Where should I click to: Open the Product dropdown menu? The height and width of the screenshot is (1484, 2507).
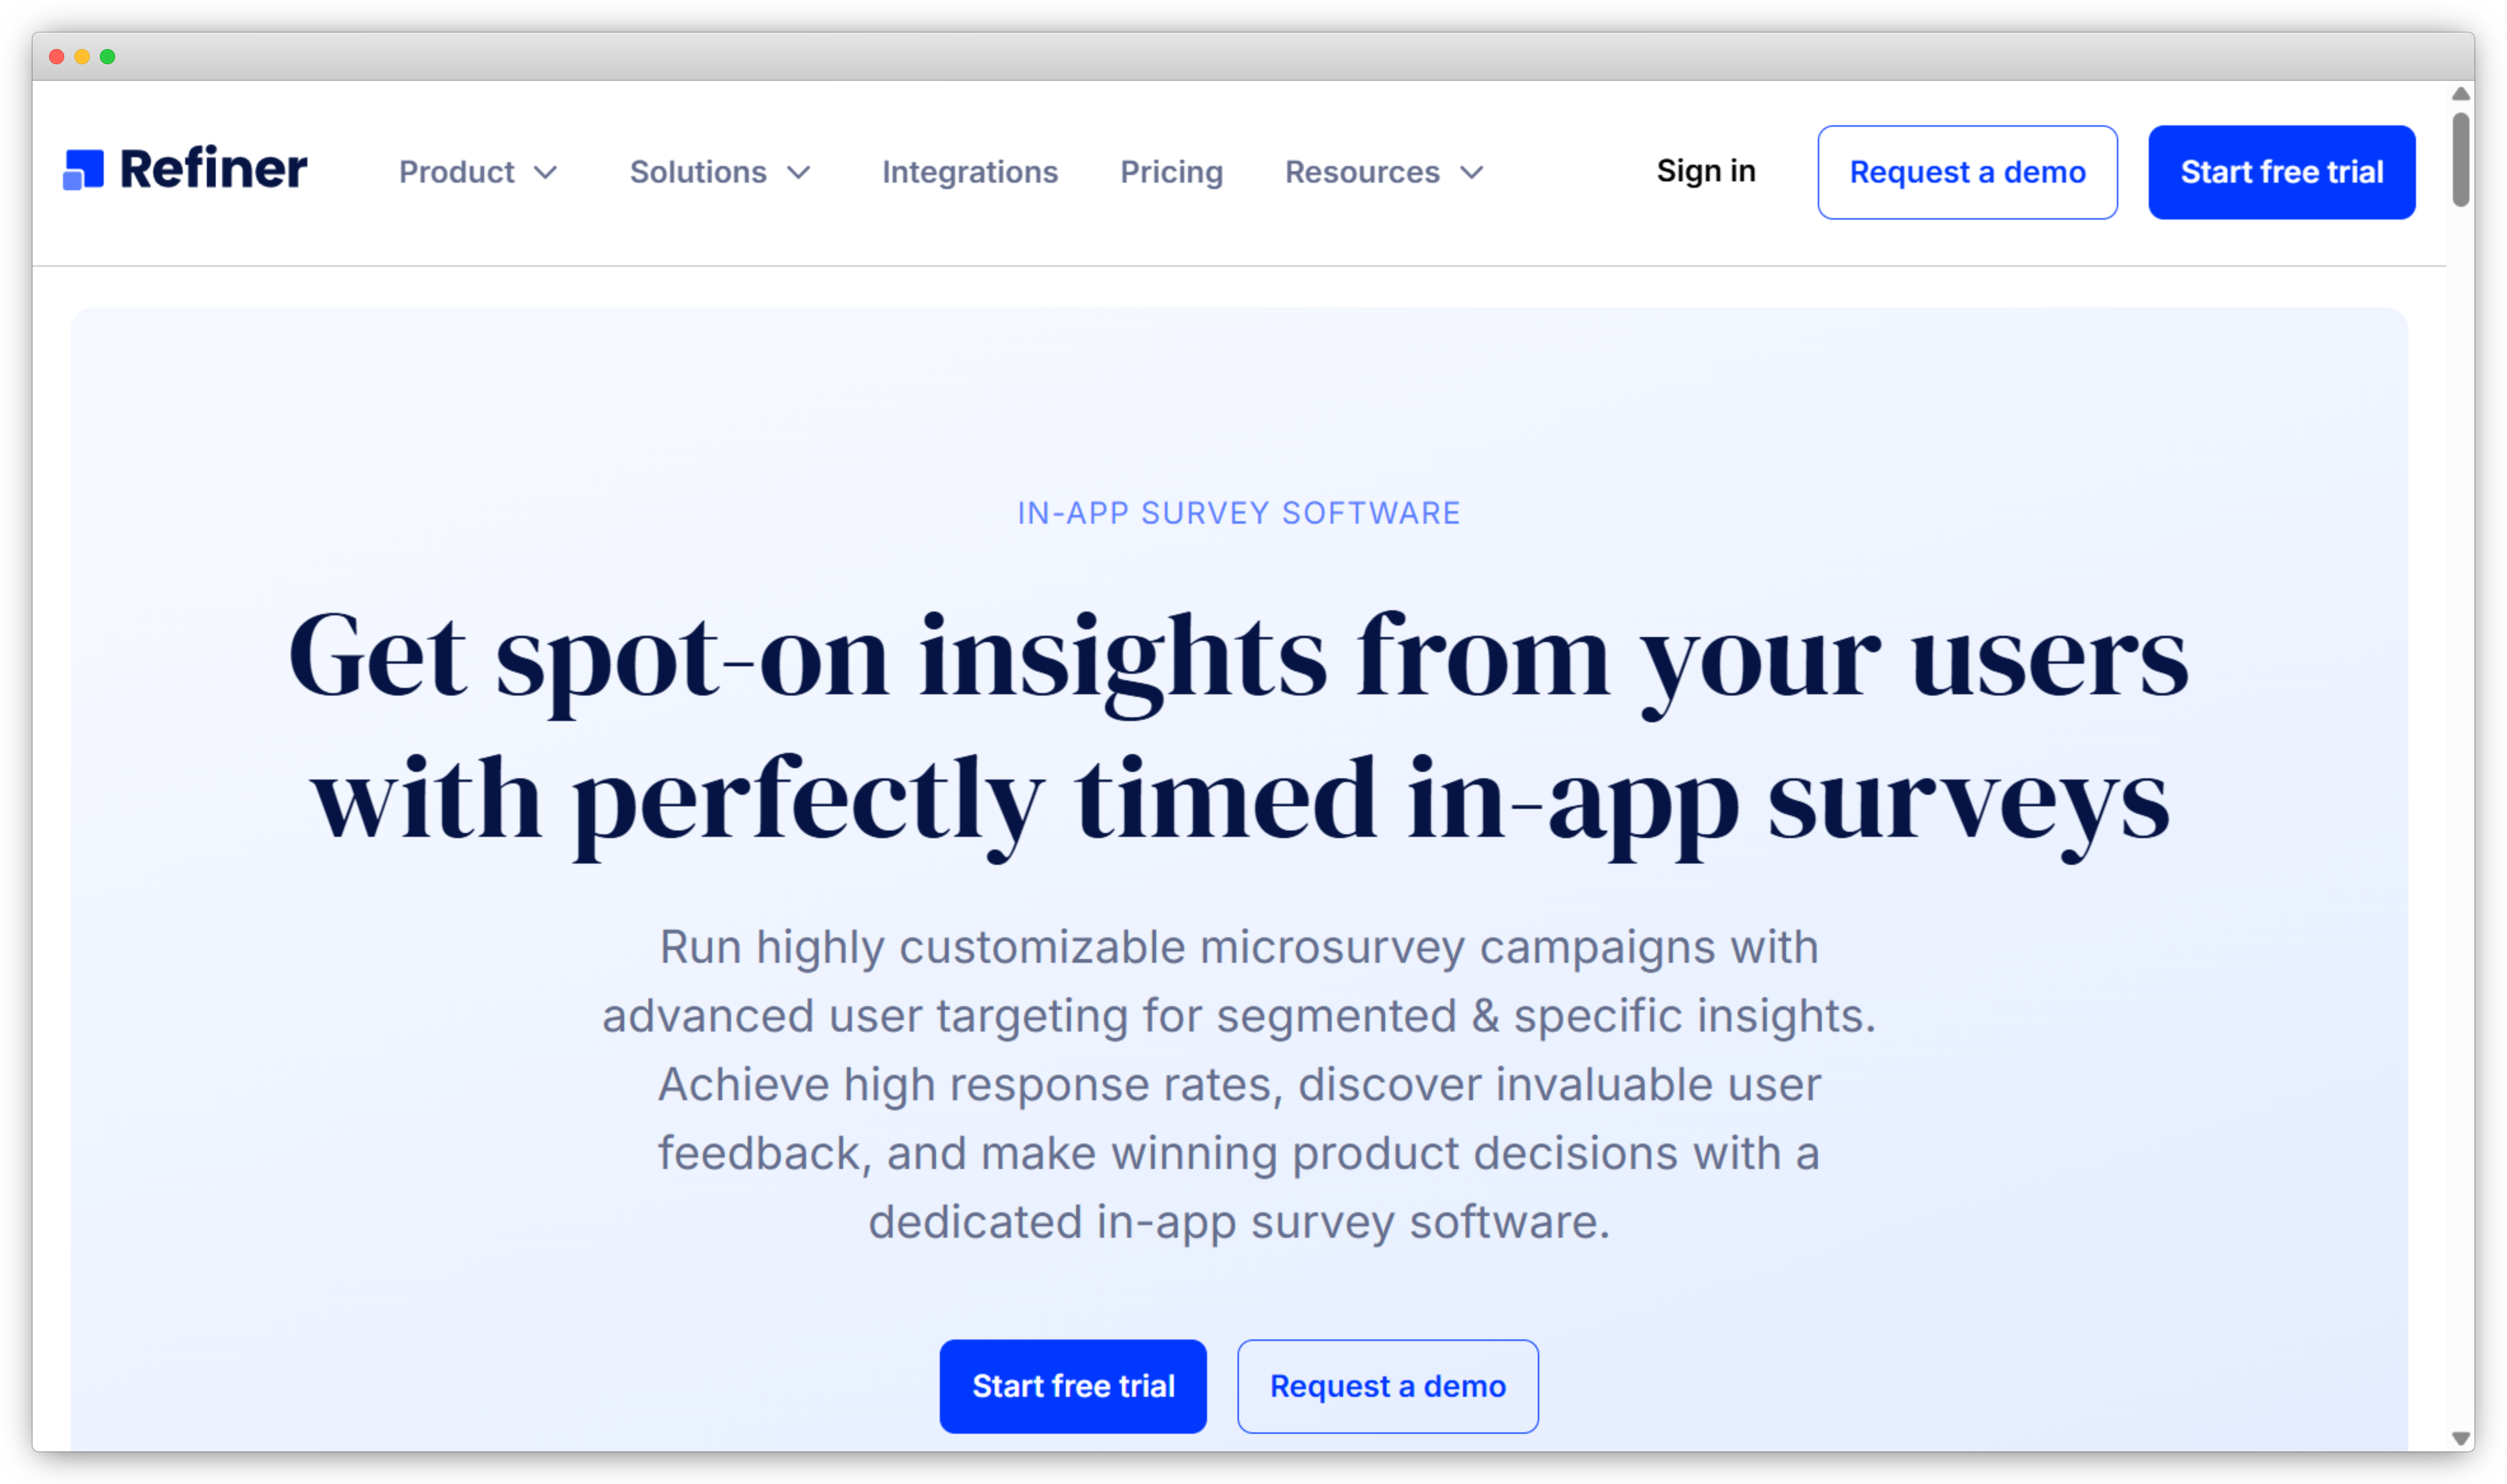coord(458,172)
